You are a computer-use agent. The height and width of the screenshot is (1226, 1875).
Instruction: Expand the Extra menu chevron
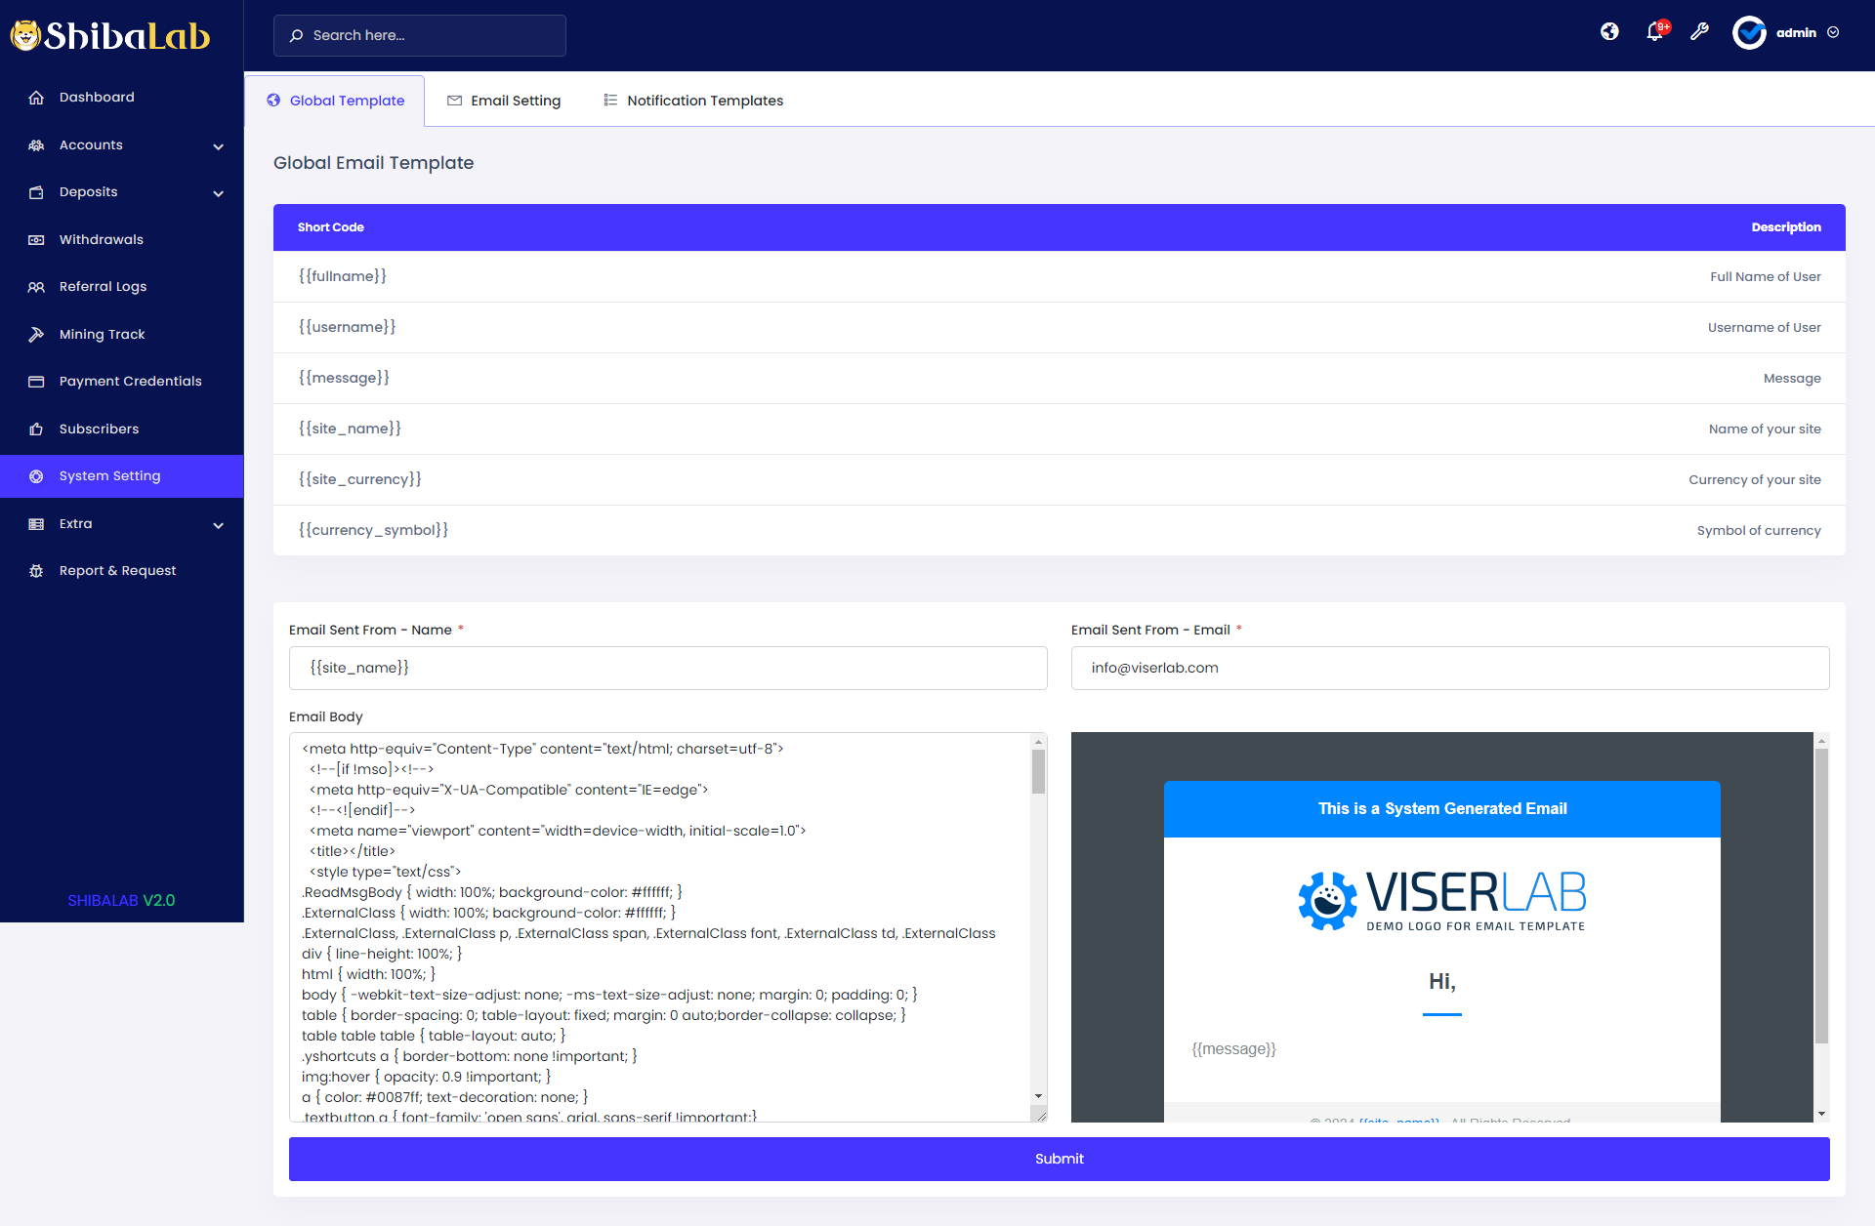(x=218, y=525)
